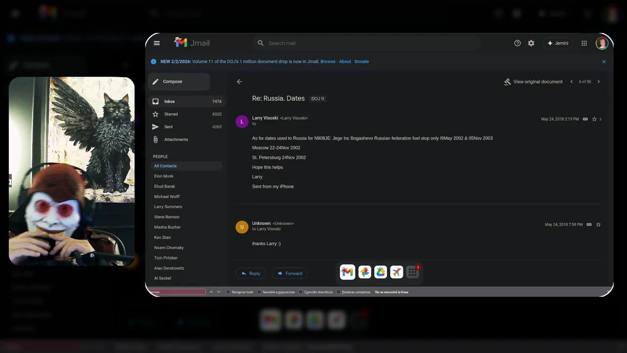The width and height of the screenshot is (627, 353).
Task: Open the Inbox folder
Action: pyautogui.click(x=187, y=101)
